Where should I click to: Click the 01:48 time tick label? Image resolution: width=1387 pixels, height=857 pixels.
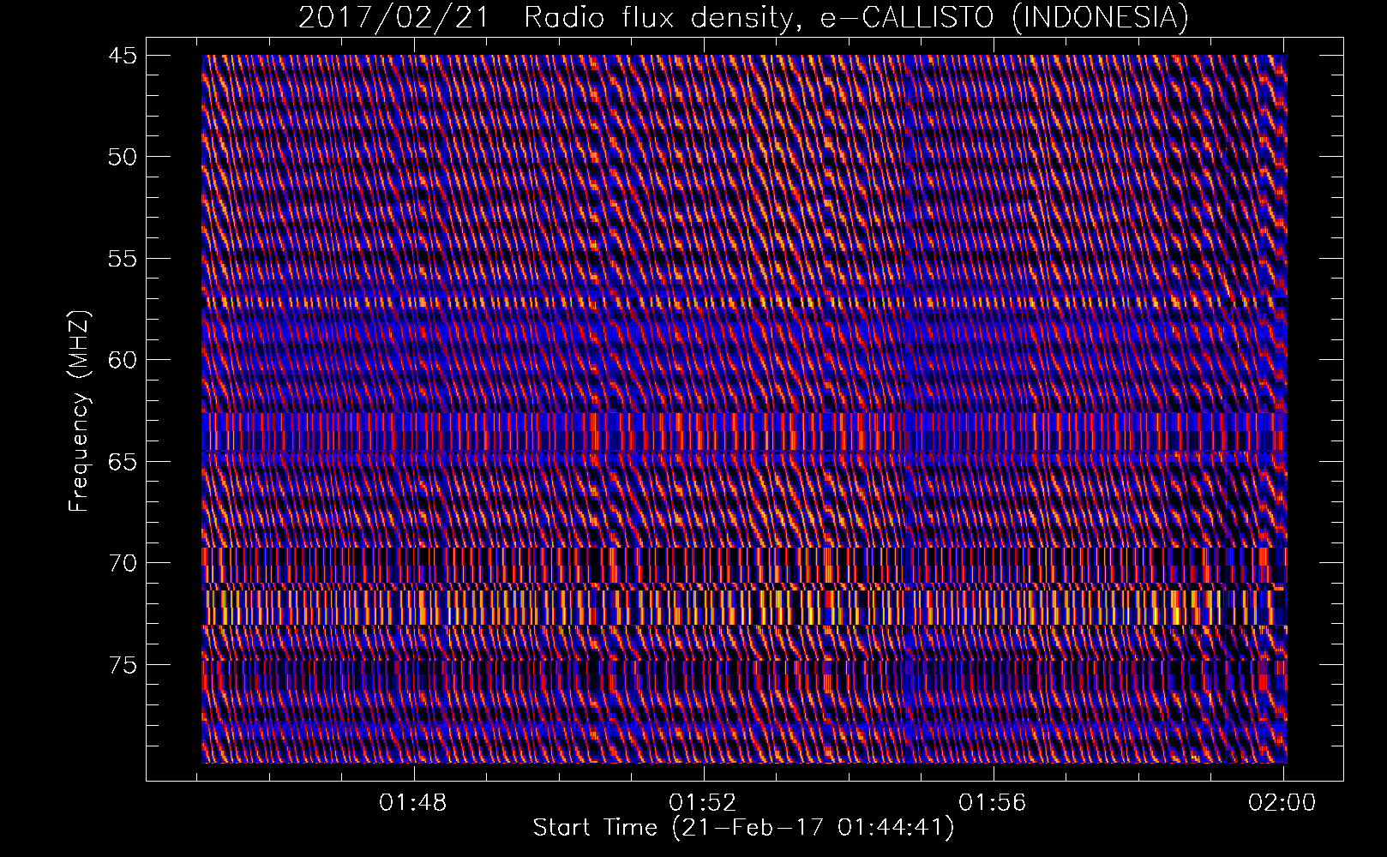(x=414, y=803)
